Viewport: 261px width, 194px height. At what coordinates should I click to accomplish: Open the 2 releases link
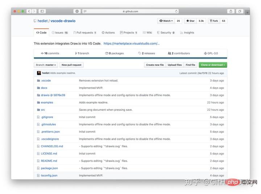click(147, 53)
